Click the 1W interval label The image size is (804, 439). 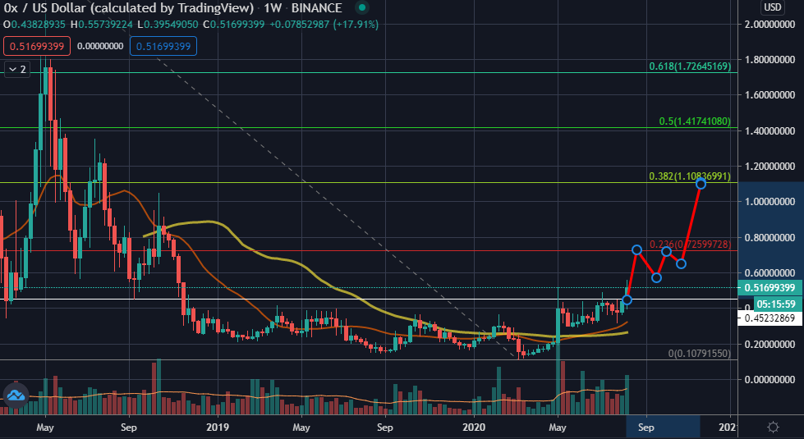click(273, 7)
